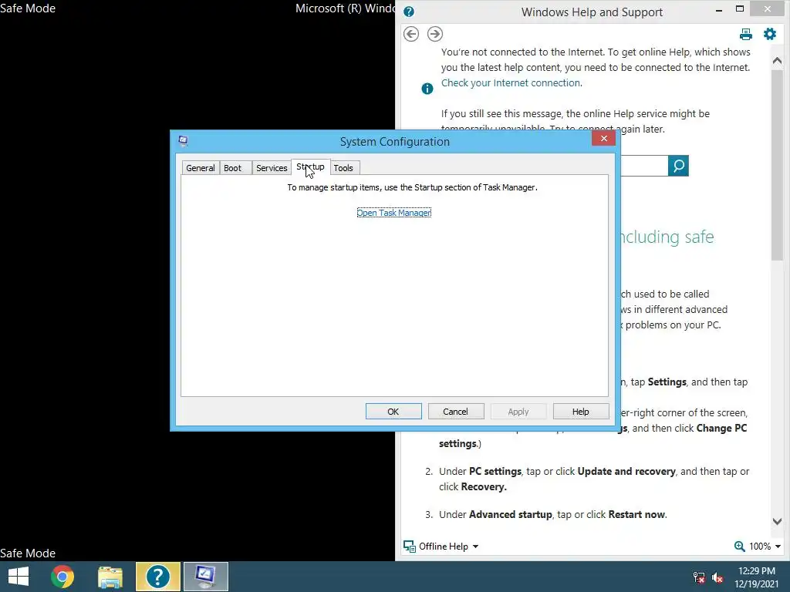Switch to the General tab
This screenshot has width=790, height=592.
[200, 168]
